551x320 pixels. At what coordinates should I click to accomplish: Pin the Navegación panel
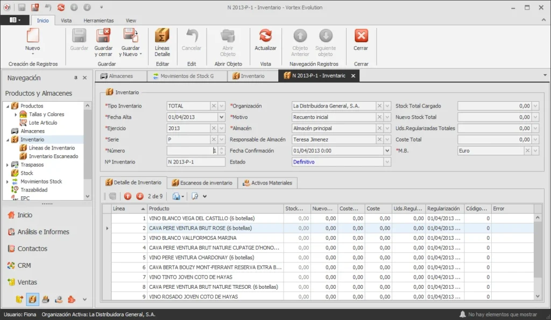click(x=75, y=77)
